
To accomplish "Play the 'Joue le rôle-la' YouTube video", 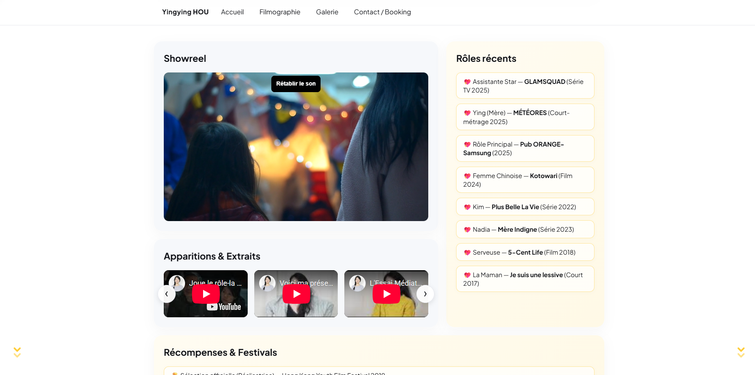I will point(206,294).
